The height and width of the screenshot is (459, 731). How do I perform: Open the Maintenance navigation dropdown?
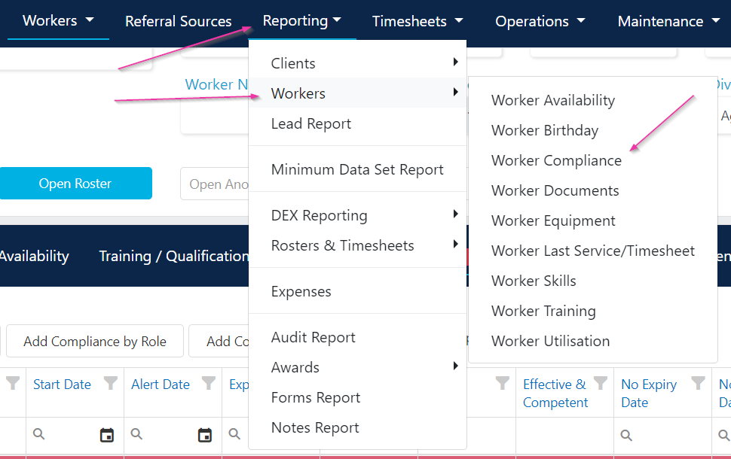pos(668,21)
